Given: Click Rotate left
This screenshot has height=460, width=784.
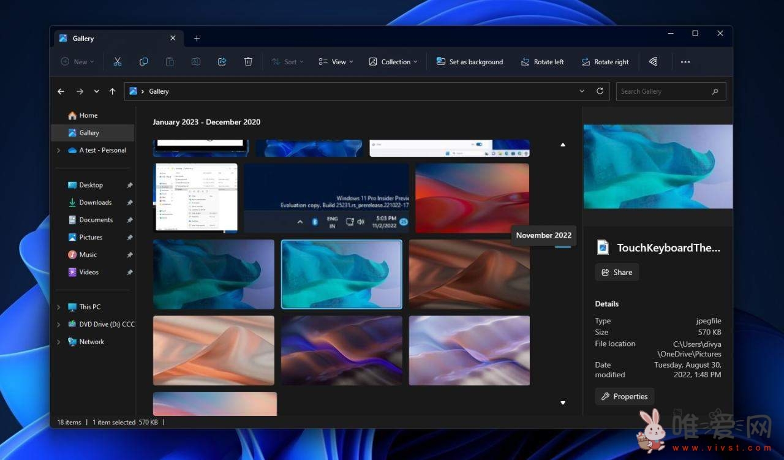Looking at the screenshot, I should [x=542, y=62].
